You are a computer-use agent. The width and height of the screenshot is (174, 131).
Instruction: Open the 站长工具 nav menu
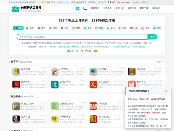(x=144, y=8)
